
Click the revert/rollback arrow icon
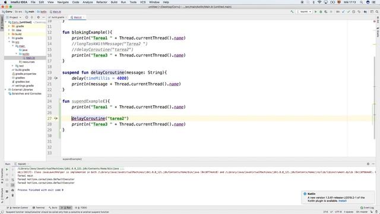click(x=359, y=12)
